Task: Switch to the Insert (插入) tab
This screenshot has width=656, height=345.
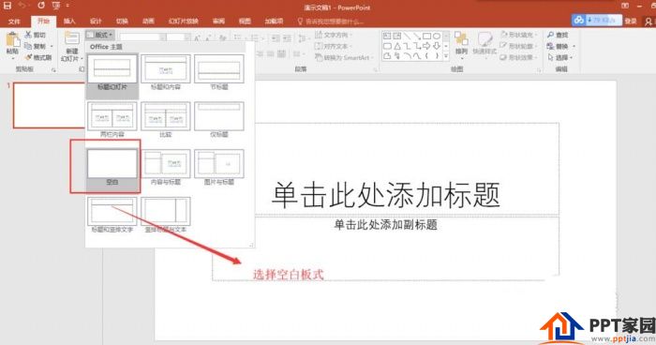Action: click(69, 22)
